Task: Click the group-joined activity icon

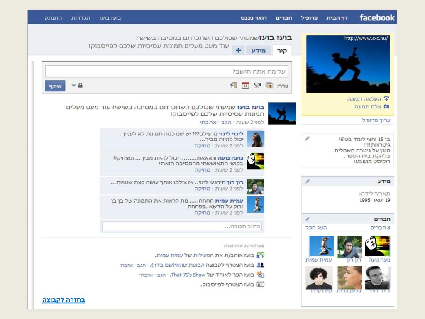Action: tap(261, 265)
